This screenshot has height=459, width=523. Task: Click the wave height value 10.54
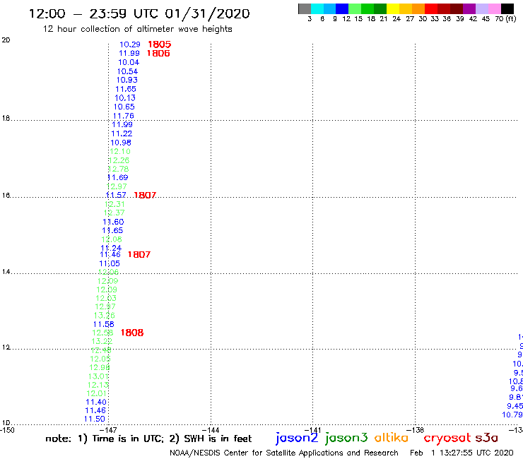click(x=127, y=71)
